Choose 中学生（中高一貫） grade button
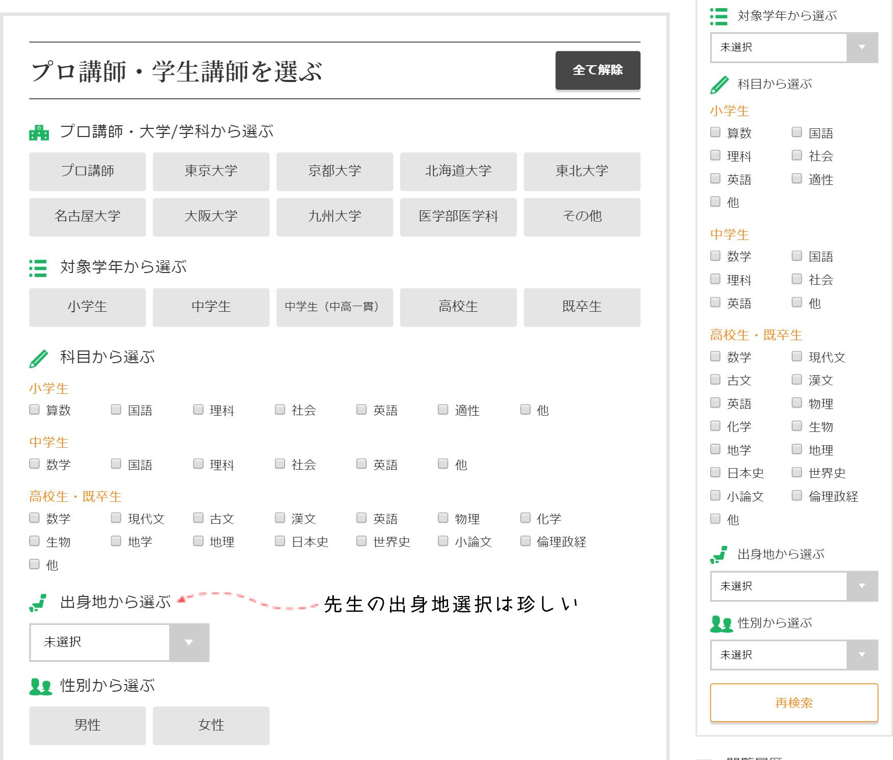 [x=335, y=307]
